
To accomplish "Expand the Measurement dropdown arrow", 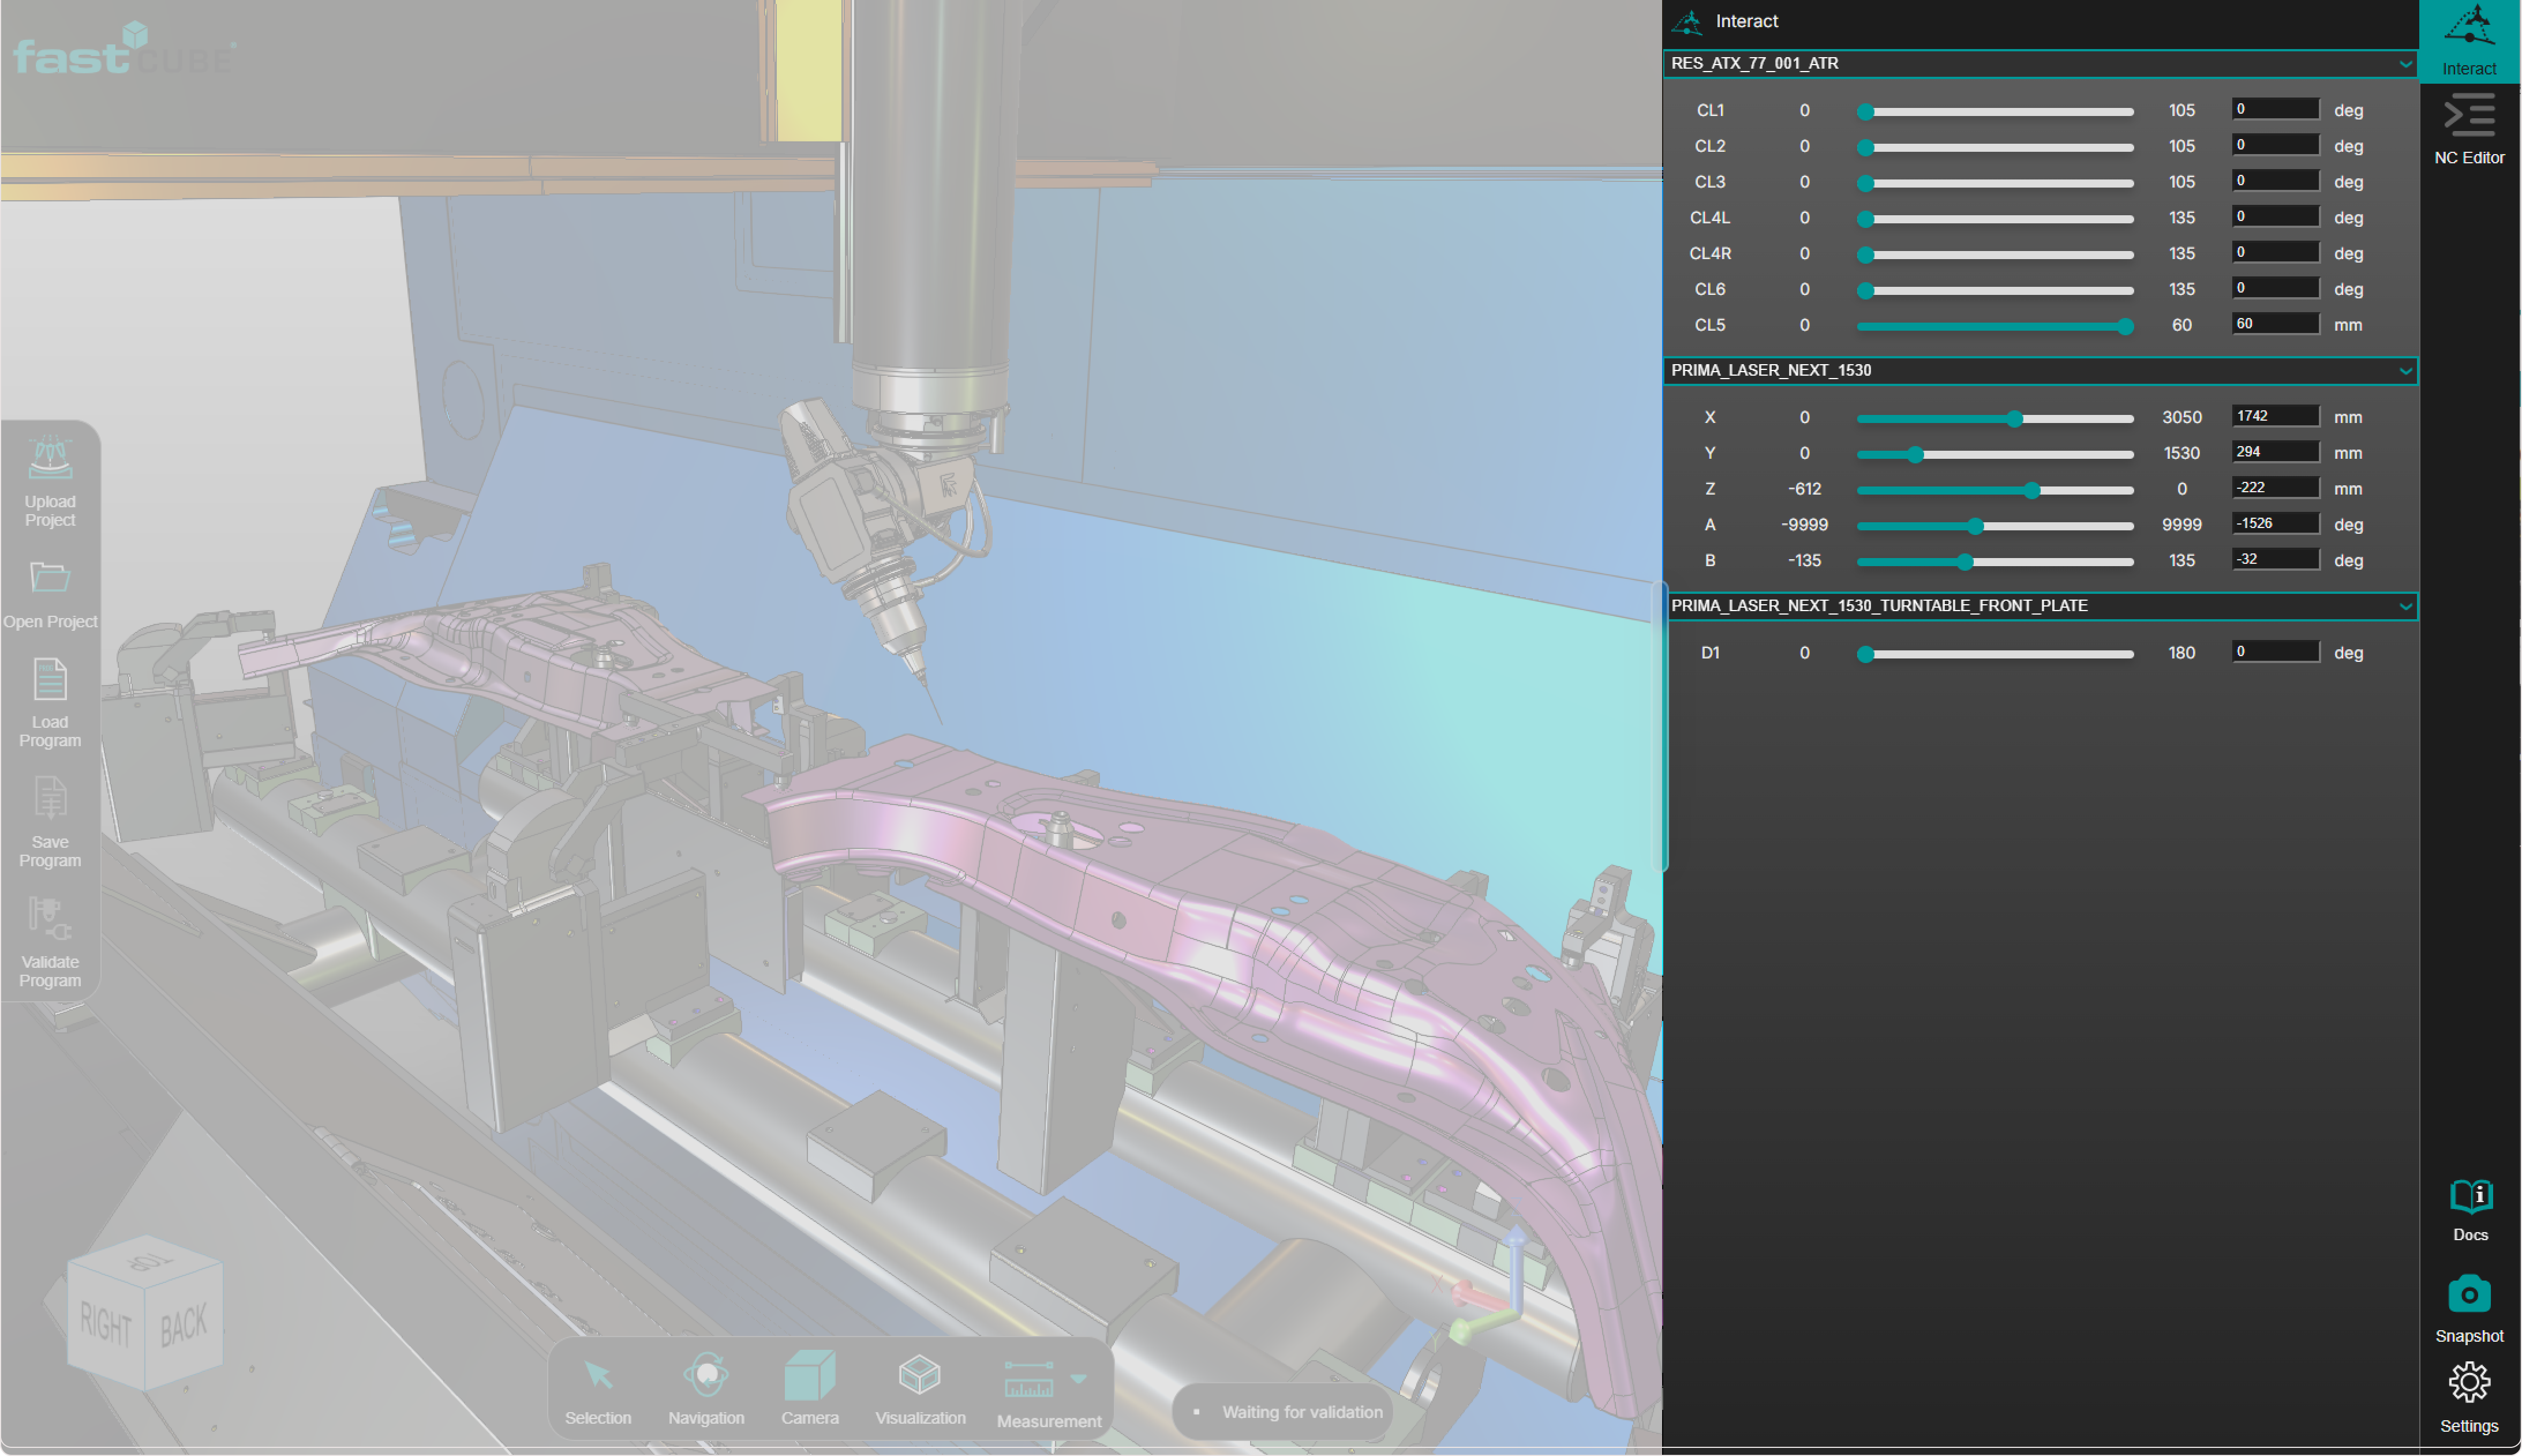I will coord(1078,1379).
